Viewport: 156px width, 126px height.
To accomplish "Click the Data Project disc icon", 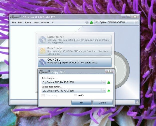I will point(43,40).
